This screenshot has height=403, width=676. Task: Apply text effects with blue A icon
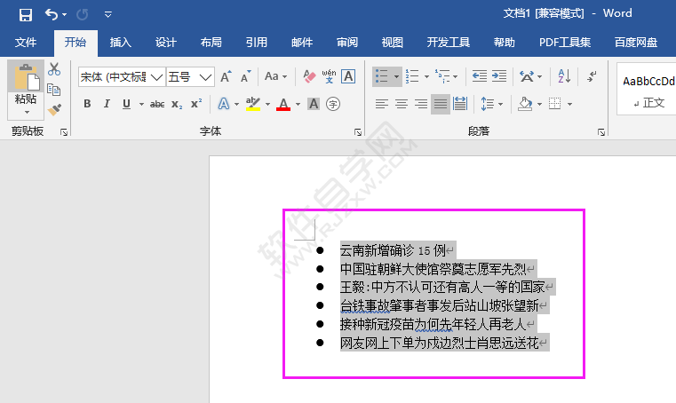(x=224, y=104)
